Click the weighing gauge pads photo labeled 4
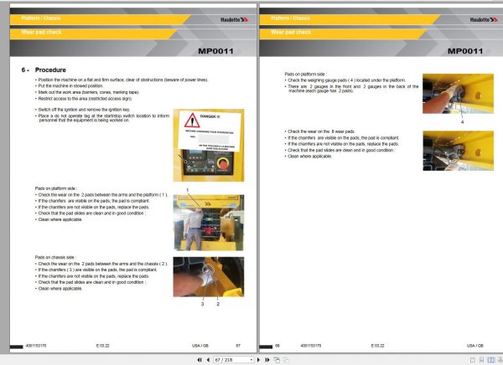This screenshot has width=503, height=365. 458,94
